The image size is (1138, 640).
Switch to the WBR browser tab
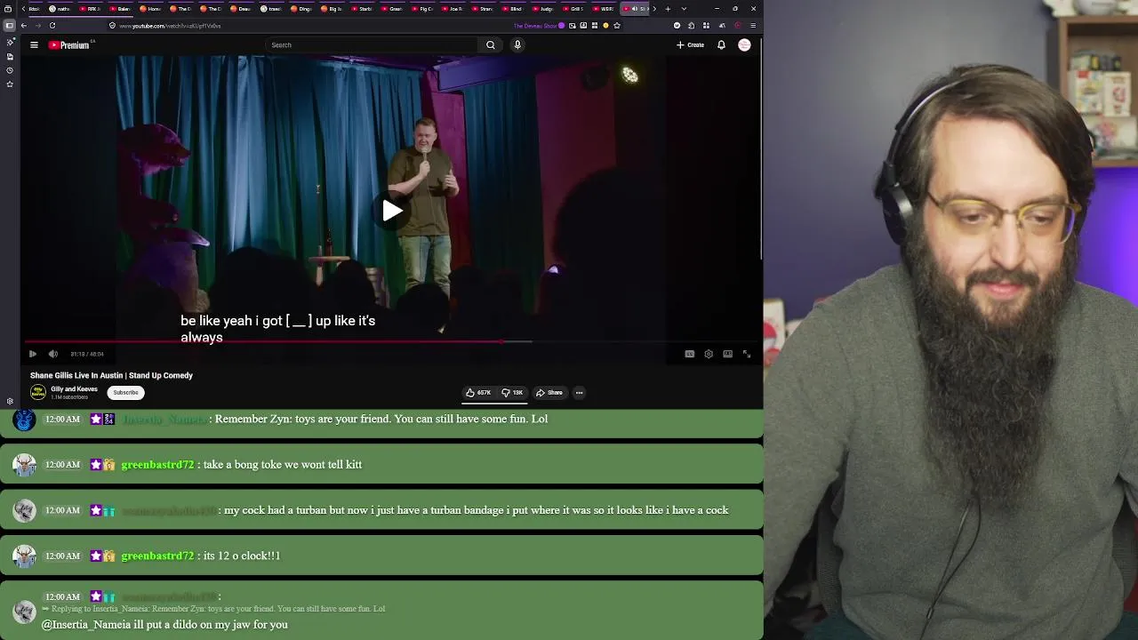(x=605, y=9)
